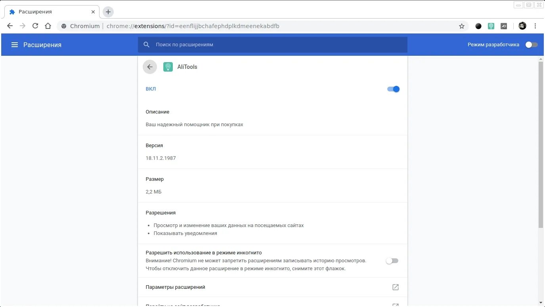Bookmark this page with the star
The height and width of the screenshot is (307, 545).
462,26
